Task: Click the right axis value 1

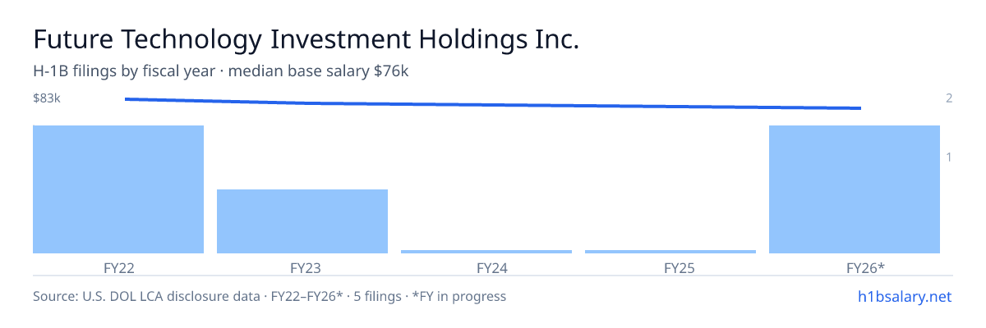Action: click(949, 157)
